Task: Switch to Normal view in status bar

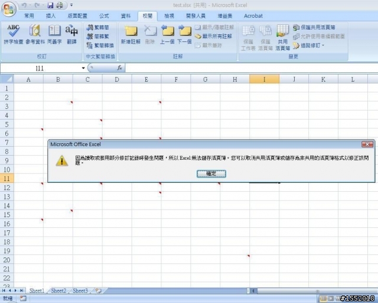Action: [x=323, y=299]
